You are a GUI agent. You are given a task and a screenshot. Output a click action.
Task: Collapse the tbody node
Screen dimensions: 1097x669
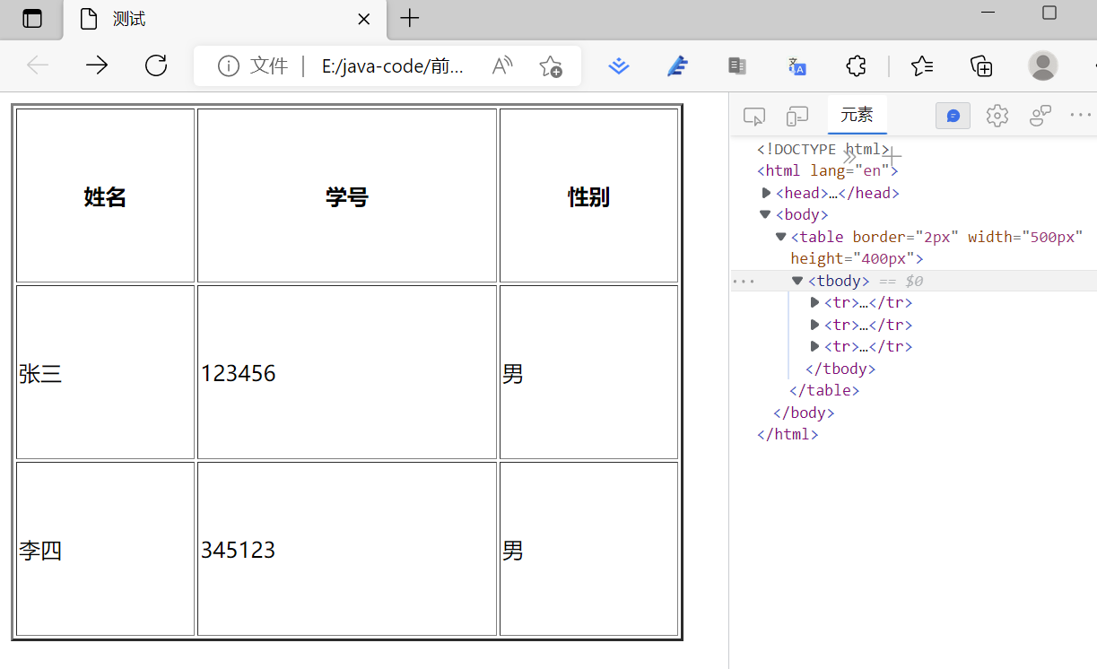(797, 281)
